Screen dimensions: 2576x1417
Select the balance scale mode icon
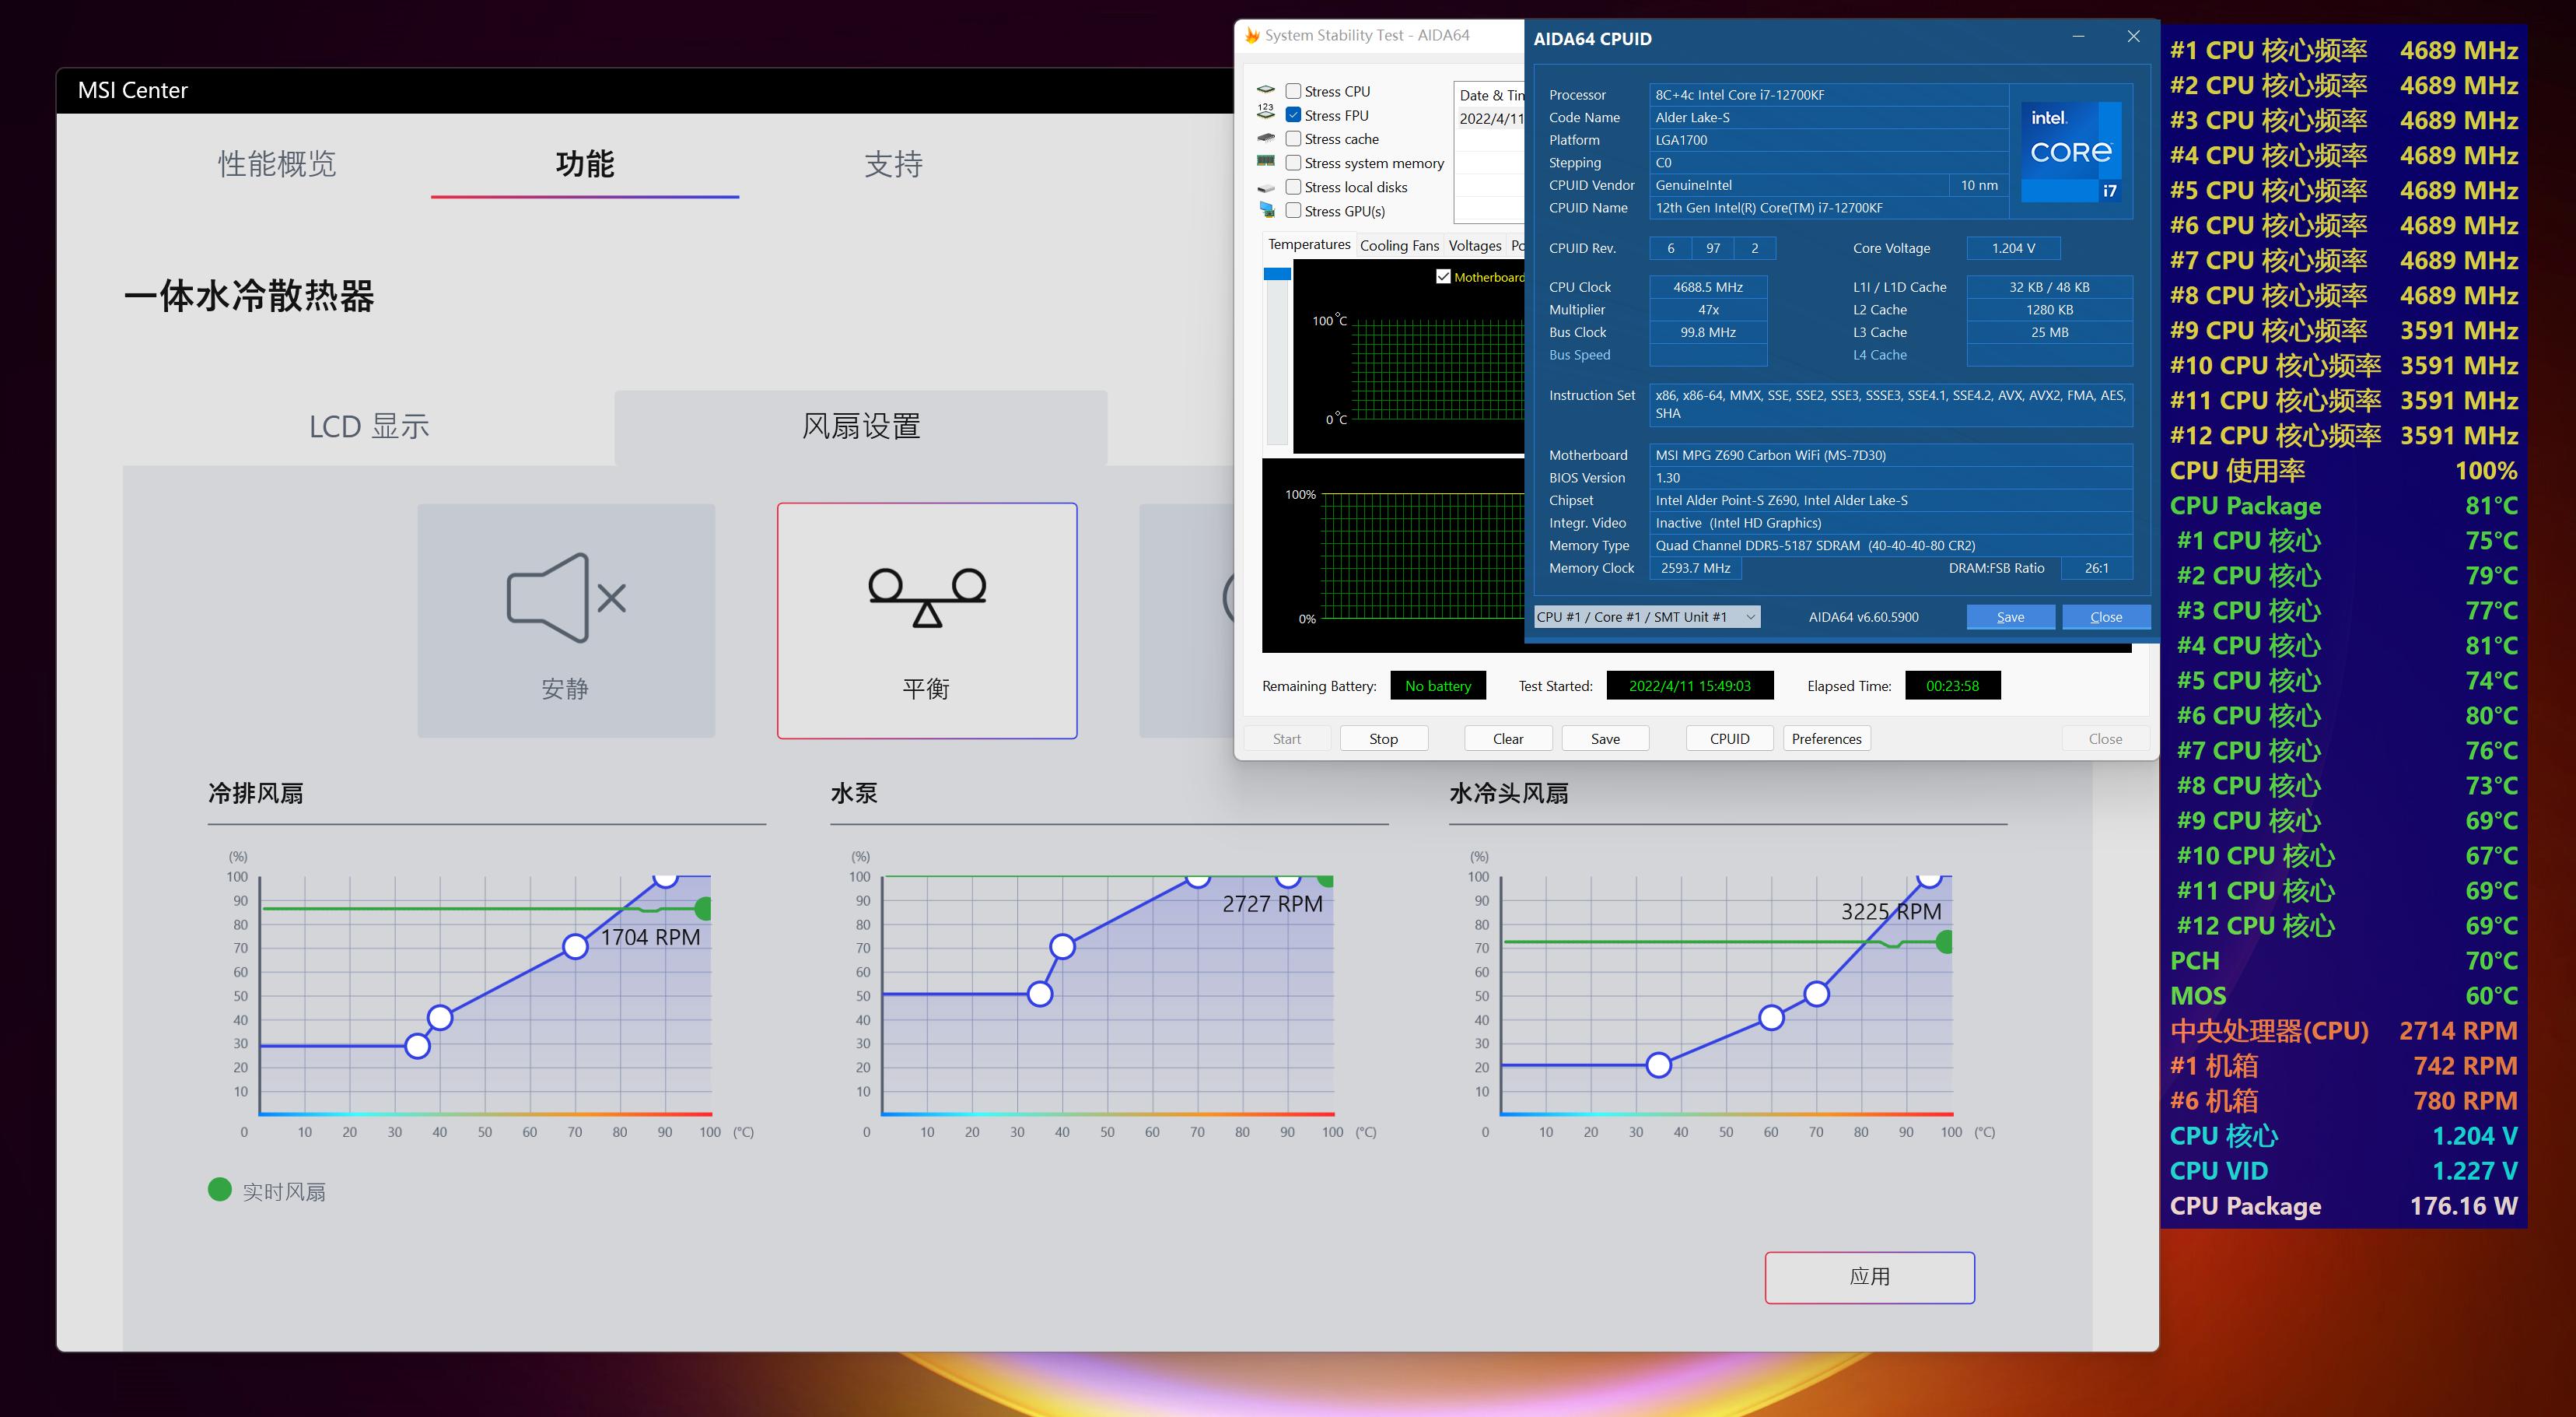click(x=927, y=598)
